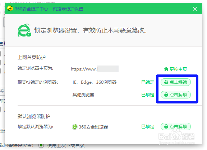Click the 更换主页 change homepage link
The width and height of the screenshot is (207, 150).
178,69
